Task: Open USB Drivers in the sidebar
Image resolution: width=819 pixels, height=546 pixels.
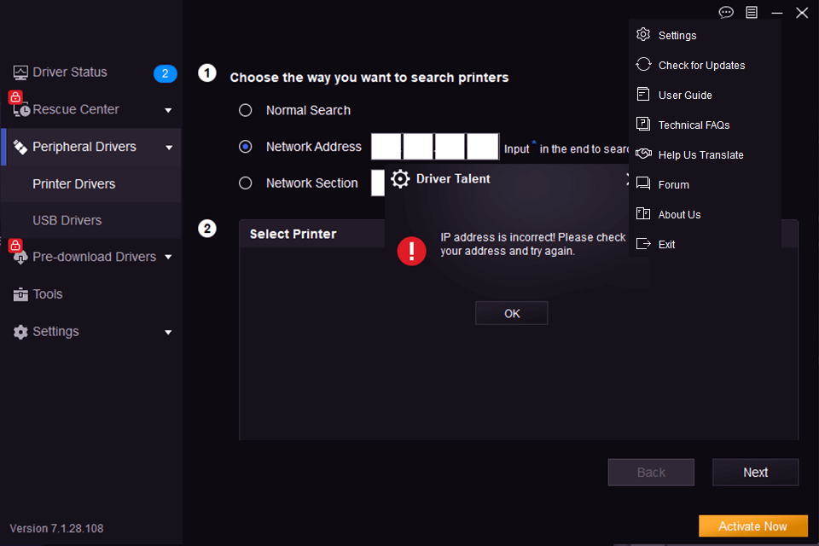Action: pyautogui.click(x=67, y=220)
